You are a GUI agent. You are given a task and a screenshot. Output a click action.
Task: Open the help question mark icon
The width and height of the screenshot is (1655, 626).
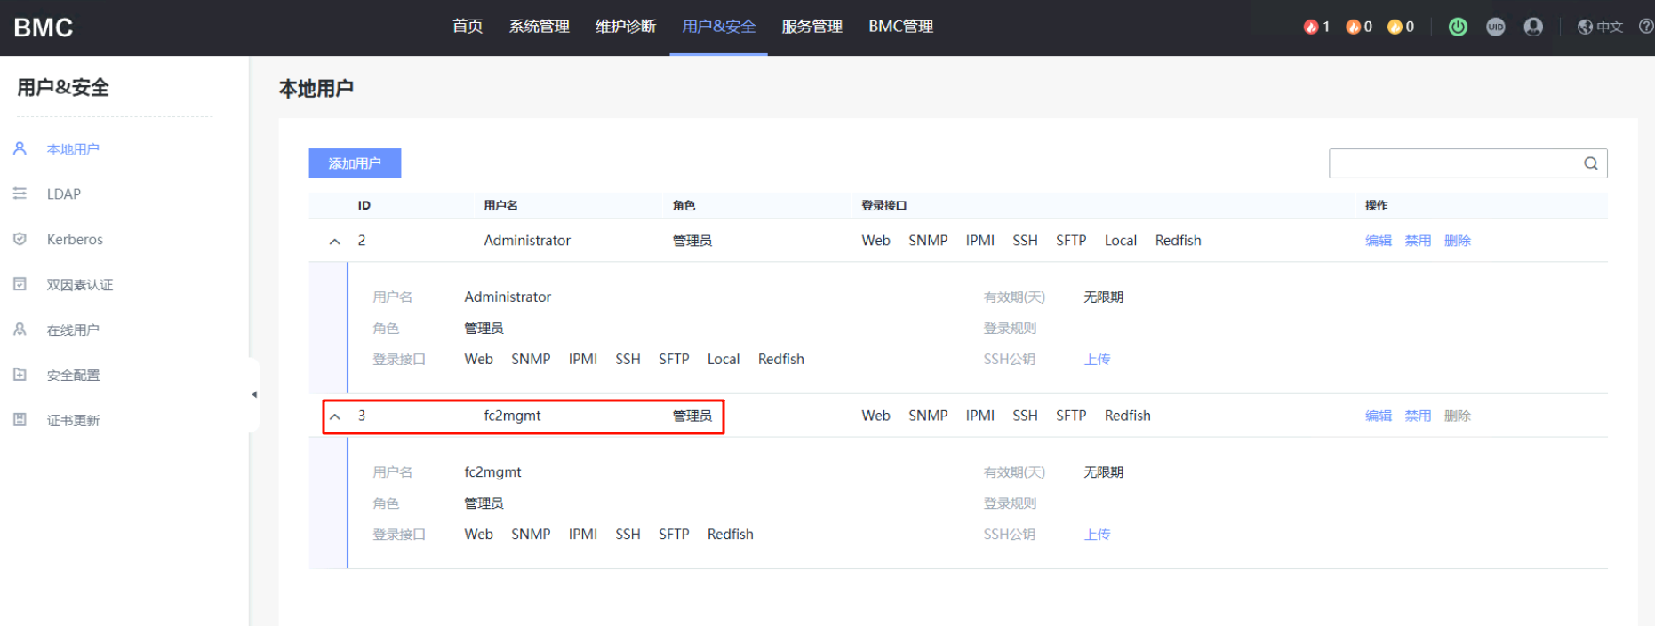[1645, 27]
